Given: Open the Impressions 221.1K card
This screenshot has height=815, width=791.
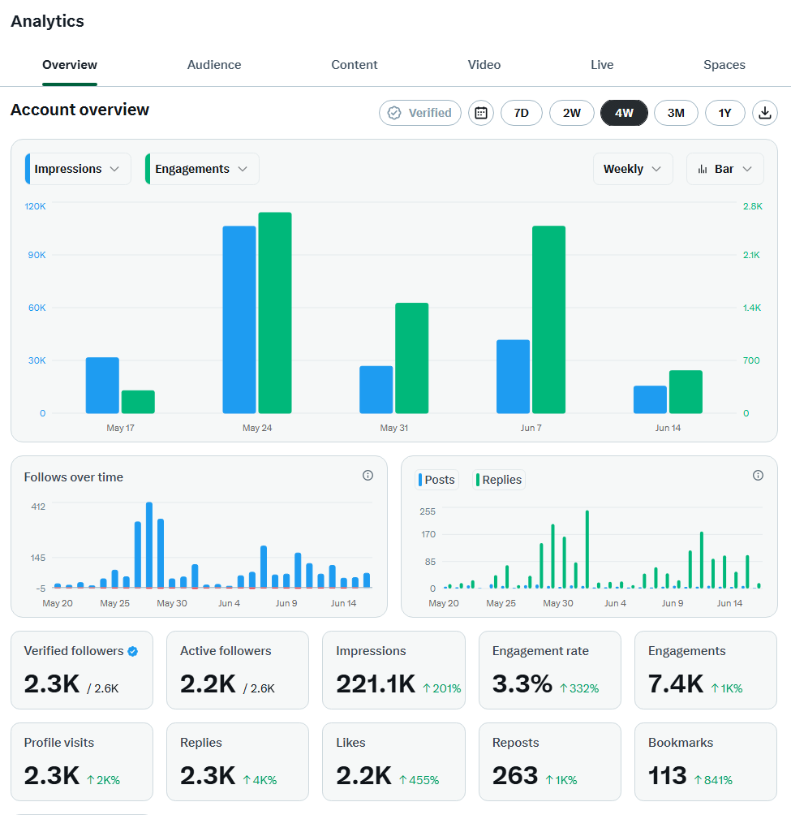Looking at the screenshot, I should tap(393, 670).
